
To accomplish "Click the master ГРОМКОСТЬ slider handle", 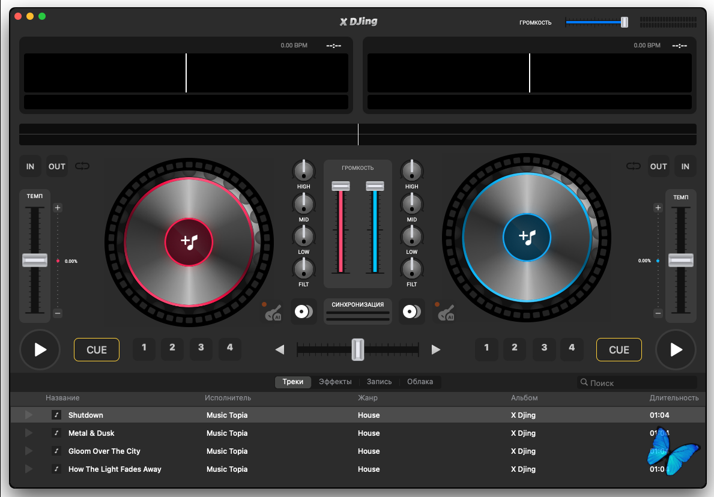I will tap(625, 22).
